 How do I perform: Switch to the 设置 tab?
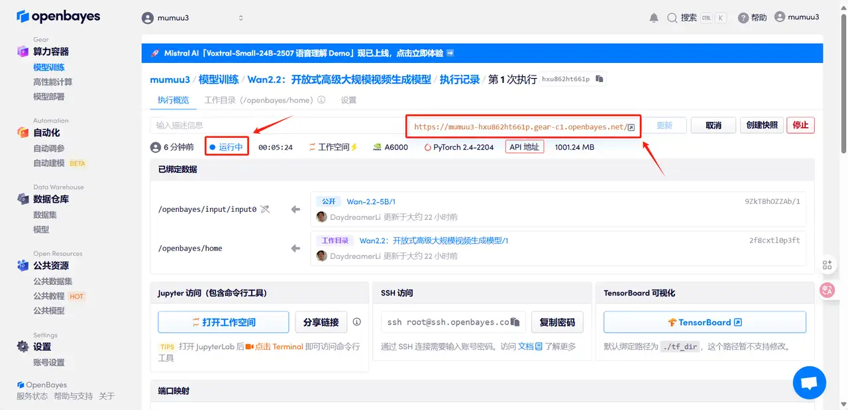click(348, 100)
